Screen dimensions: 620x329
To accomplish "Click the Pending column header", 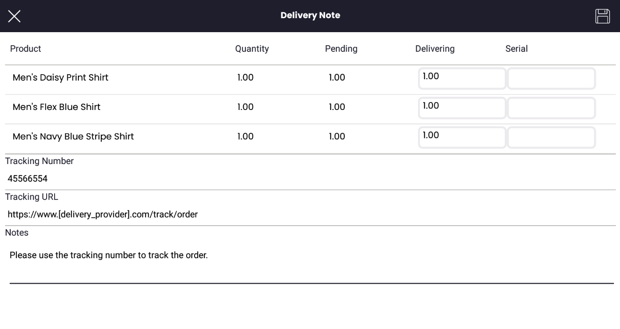I will pyautogui.click(x=341, y=48).
